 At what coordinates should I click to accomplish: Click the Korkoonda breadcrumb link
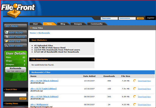[44, 33]
